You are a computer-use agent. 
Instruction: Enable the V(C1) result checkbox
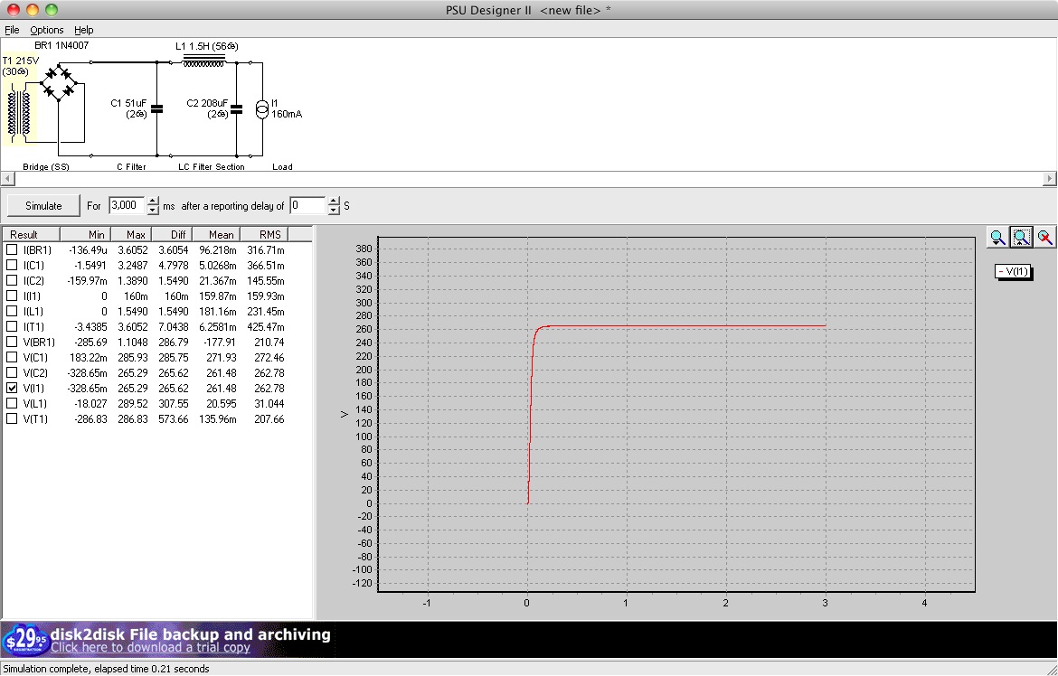[x=12, y=358]
